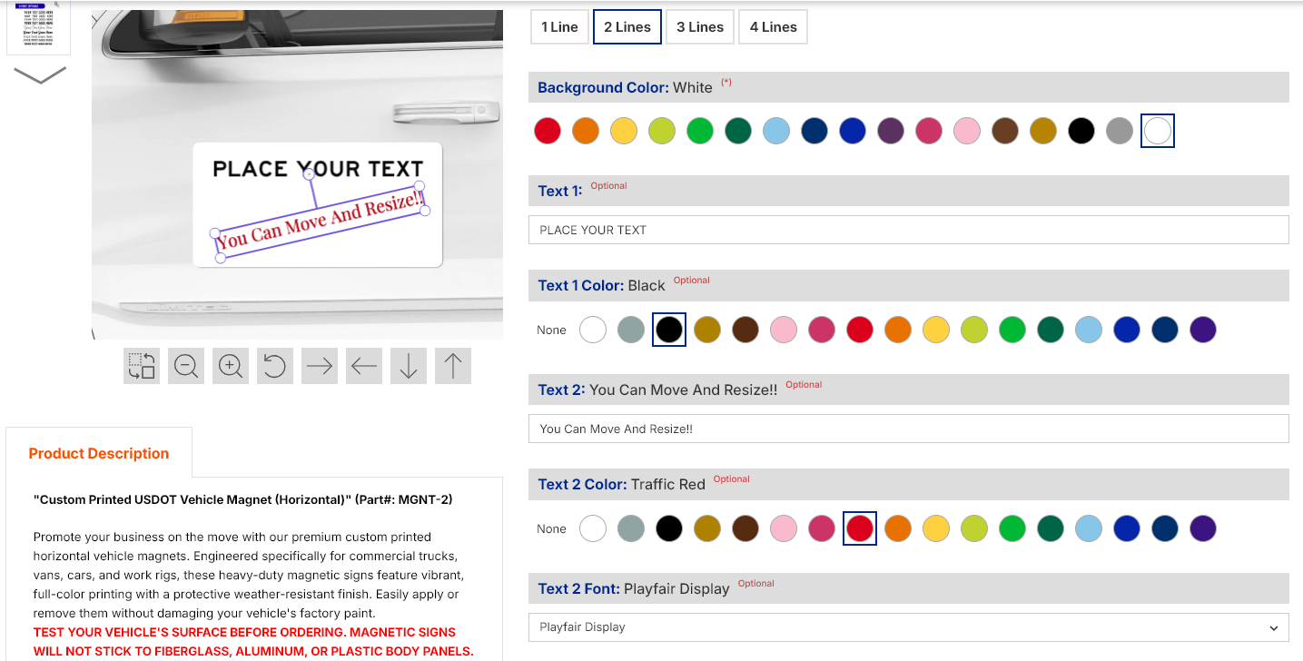Move text down with down arrow icon
Image resolution: width=1303 pixels, height=661 pixels.
click(409, 366)
